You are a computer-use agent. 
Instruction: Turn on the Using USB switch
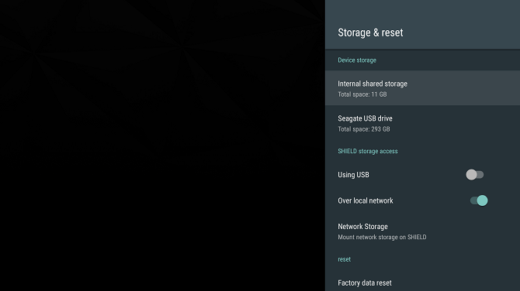474,174
